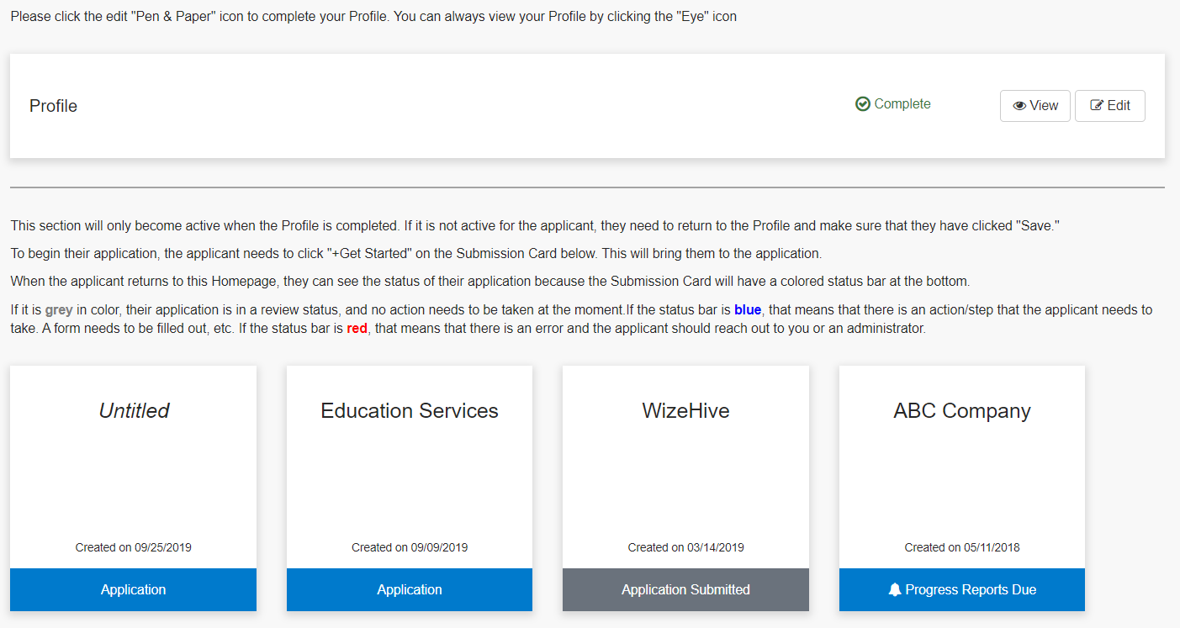Click Created on 03/14/2019 date text
The width and height of the screenshot is (1180, 628).
(x=685, y=547)
